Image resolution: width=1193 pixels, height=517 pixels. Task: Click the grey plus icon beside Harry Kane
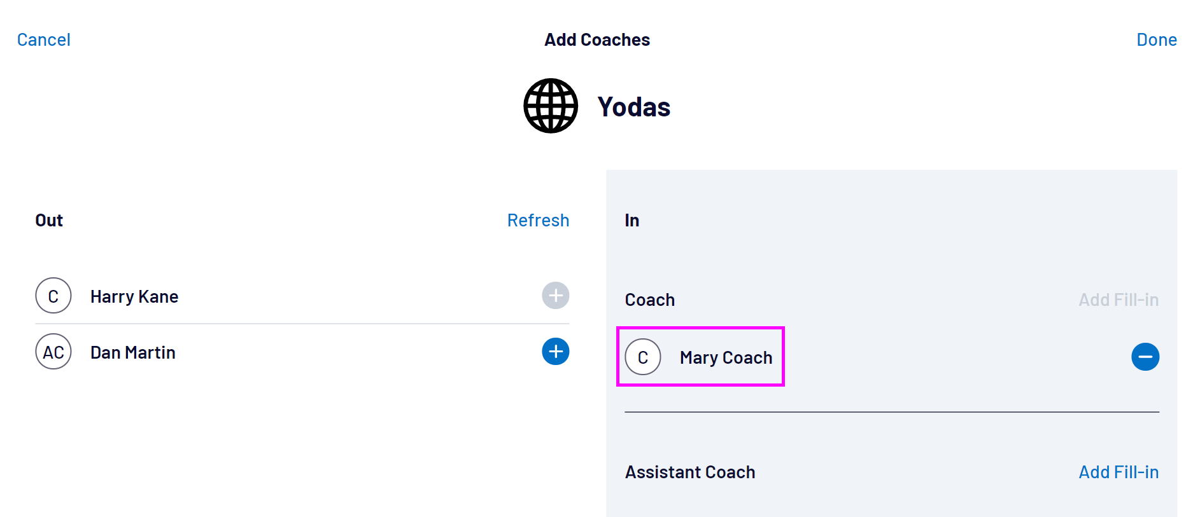(x=555, y=296)
